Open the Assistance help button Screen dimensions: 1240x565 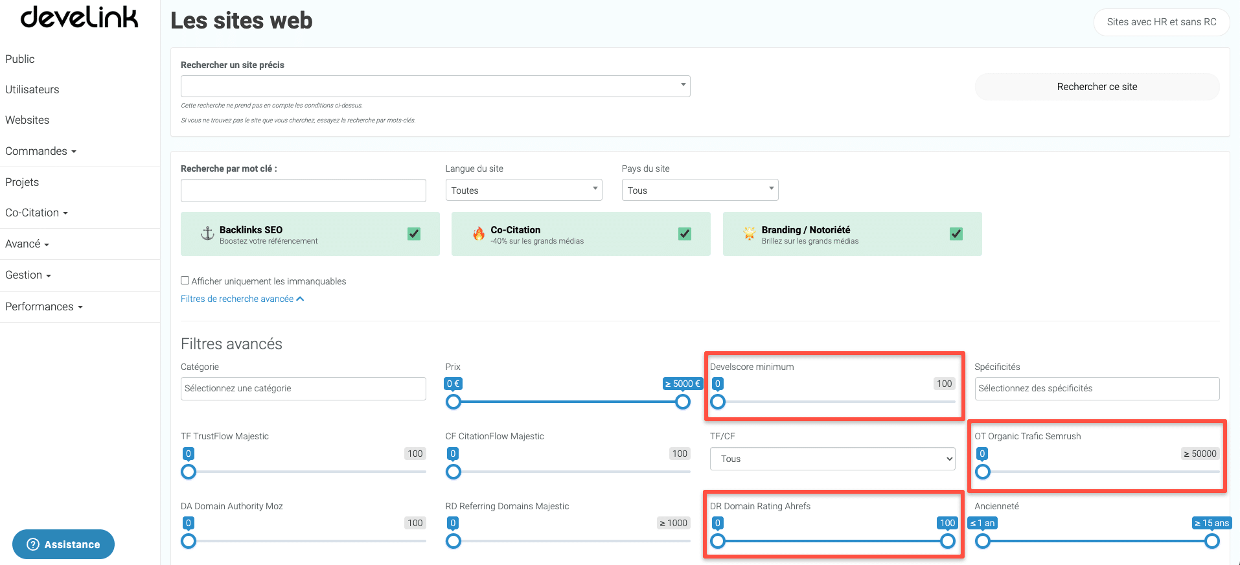click(x=63, y=544)
